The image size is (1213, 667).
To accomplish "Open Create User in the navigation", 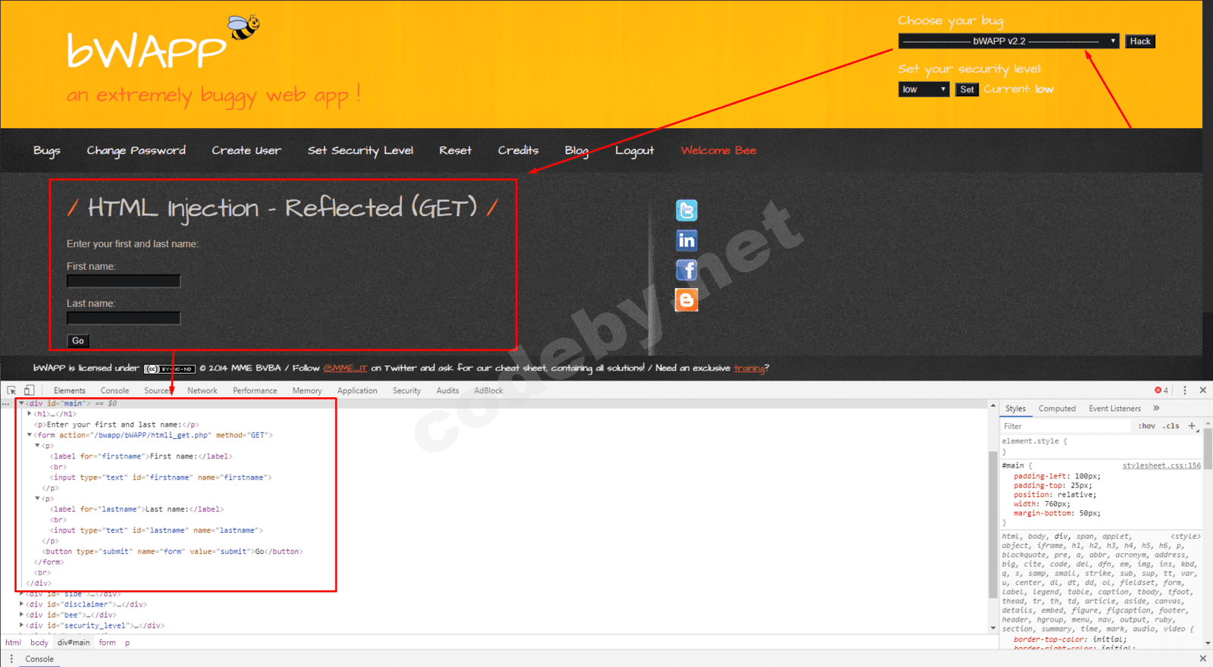I will (x=246, y=150).
